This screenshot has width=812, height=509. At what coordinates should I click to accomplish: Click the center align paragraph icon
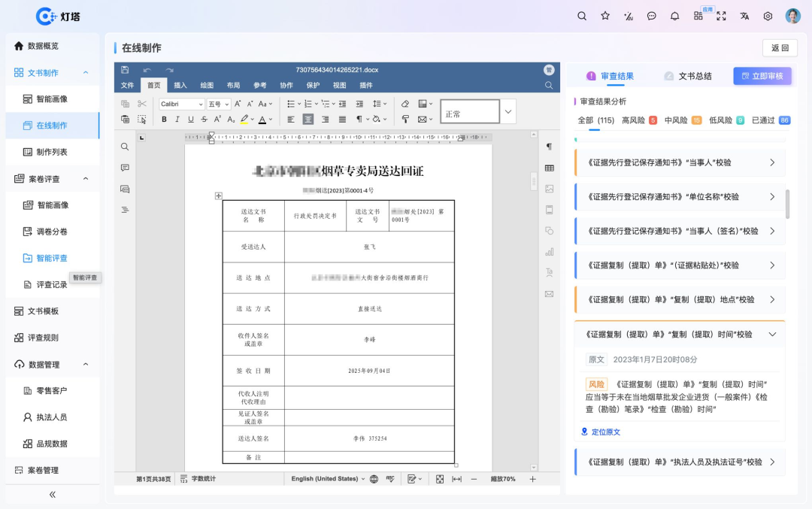pos(308,120)
